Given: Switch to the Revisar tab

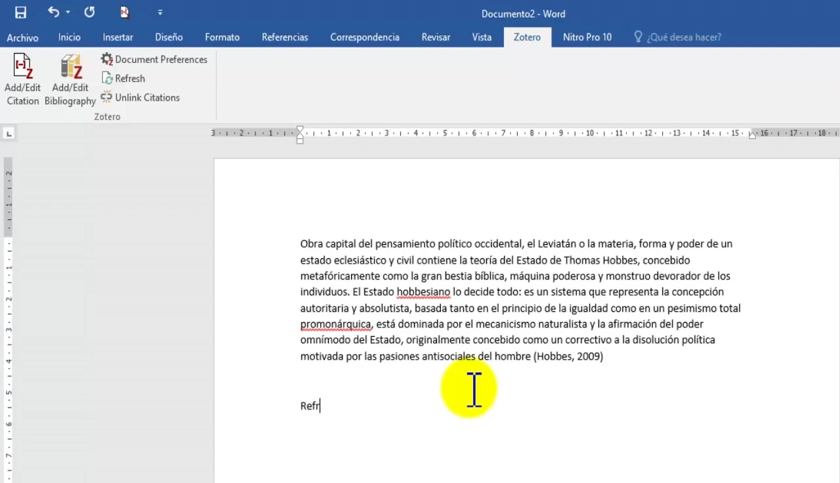Looking at the screenshot, I should click(x=436, y=37).
